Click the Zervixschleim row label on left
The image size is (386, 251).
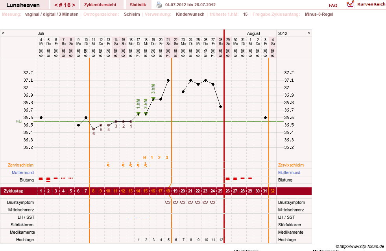click(20, 165)
